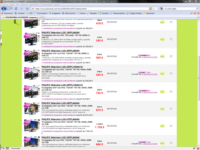Open PHILIPS Televisor LCD 47PFL8404H link
The width and height of the screenshot is (200, 150).
point(61,119)
